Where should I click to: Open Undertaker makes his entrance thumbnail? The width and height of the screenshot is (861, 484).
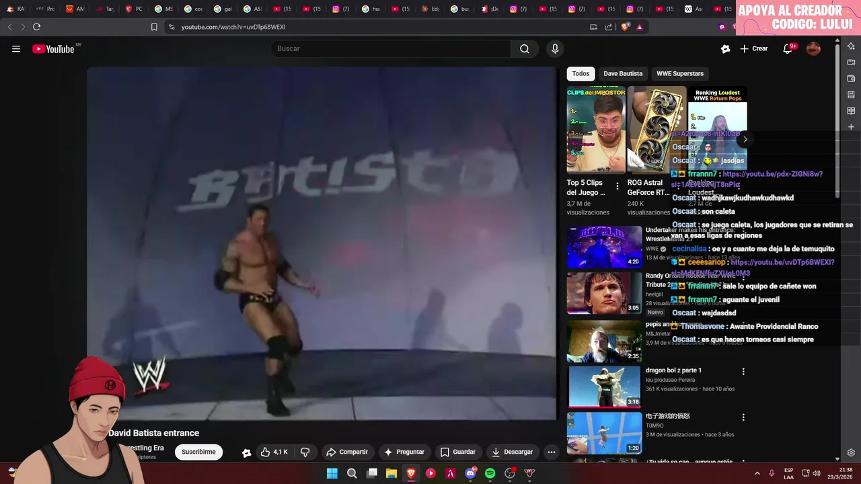tap(604, 247)
